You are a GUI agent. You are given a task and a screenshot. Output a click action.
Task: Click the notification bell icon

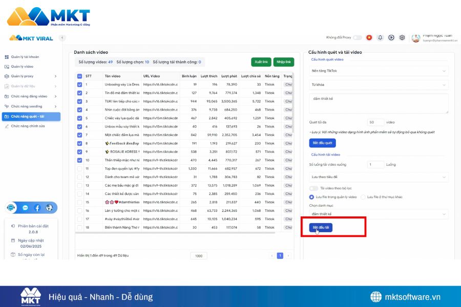point(380,37)
